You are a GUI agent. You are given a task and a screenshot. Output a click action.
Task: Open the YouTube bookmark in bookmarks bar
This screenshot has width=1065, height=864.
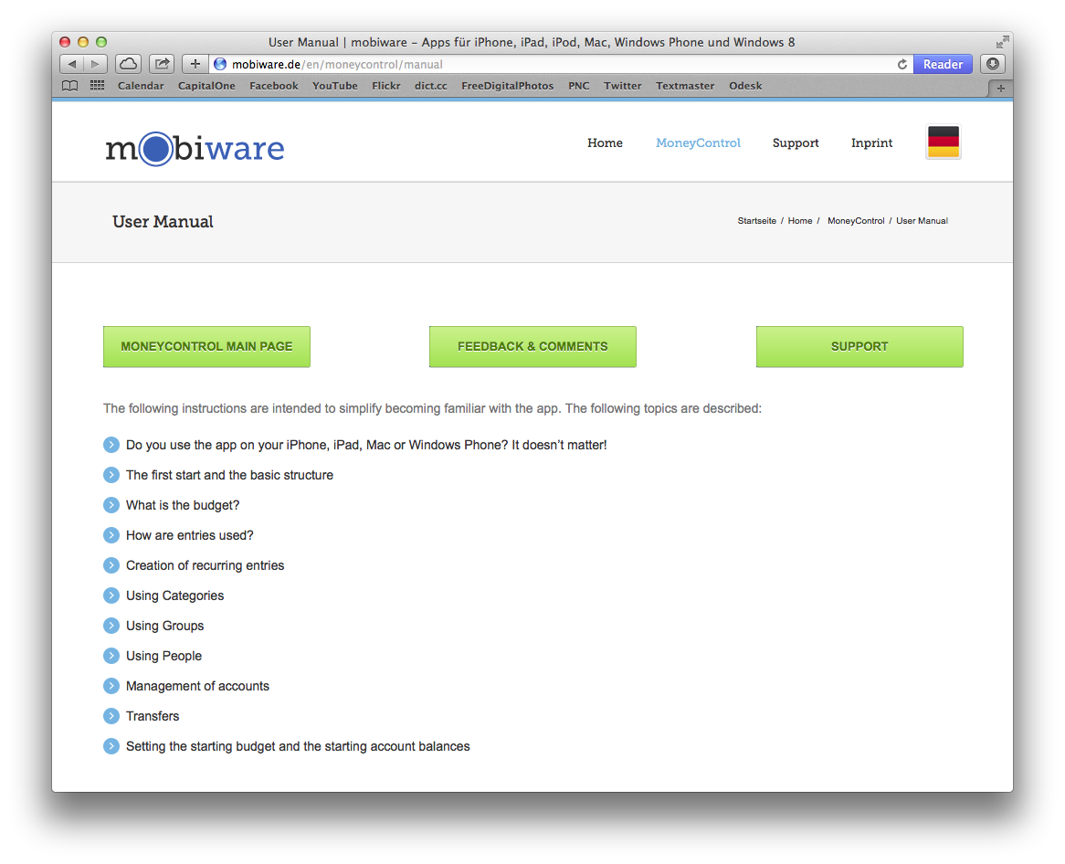[x=334, y=86]
